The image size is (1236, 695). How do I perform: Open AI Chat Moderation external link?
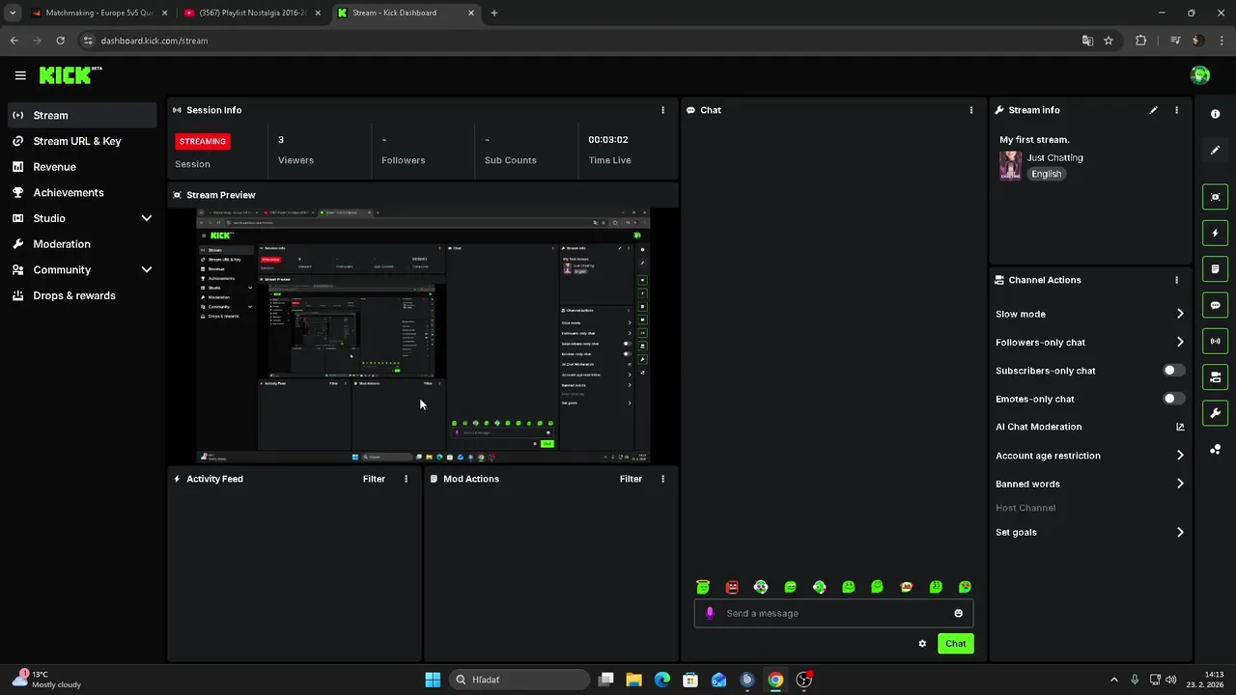(x=1180, y=427)
